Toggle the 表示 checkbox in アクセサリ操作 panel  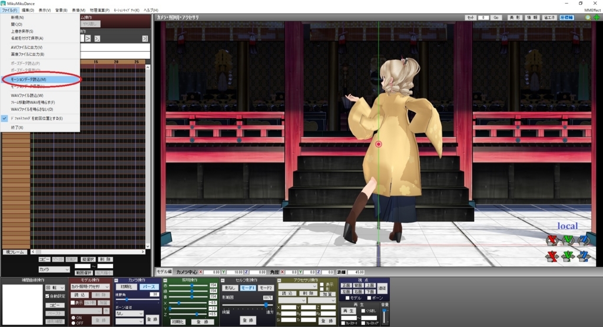pos(322,285)
